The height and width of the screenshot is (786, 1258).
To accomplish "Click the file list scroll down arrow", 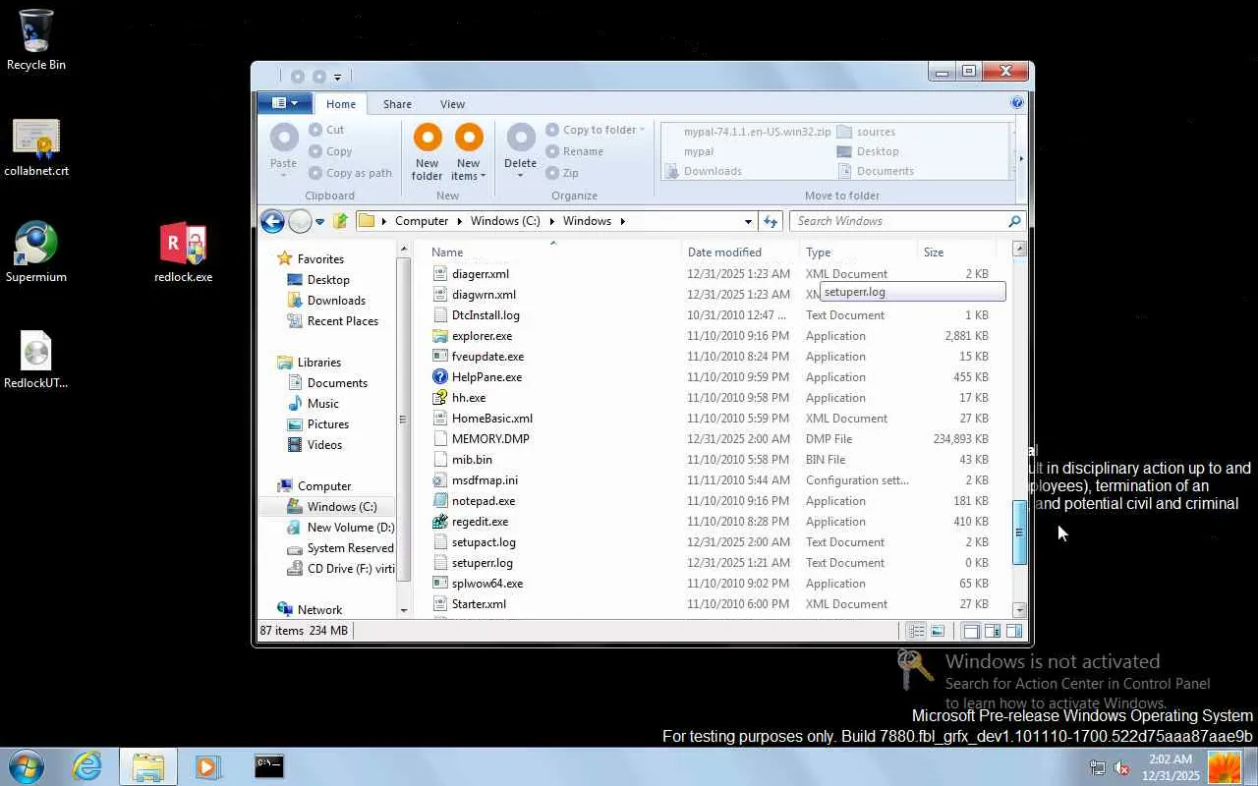I will tap(1019, 610).
